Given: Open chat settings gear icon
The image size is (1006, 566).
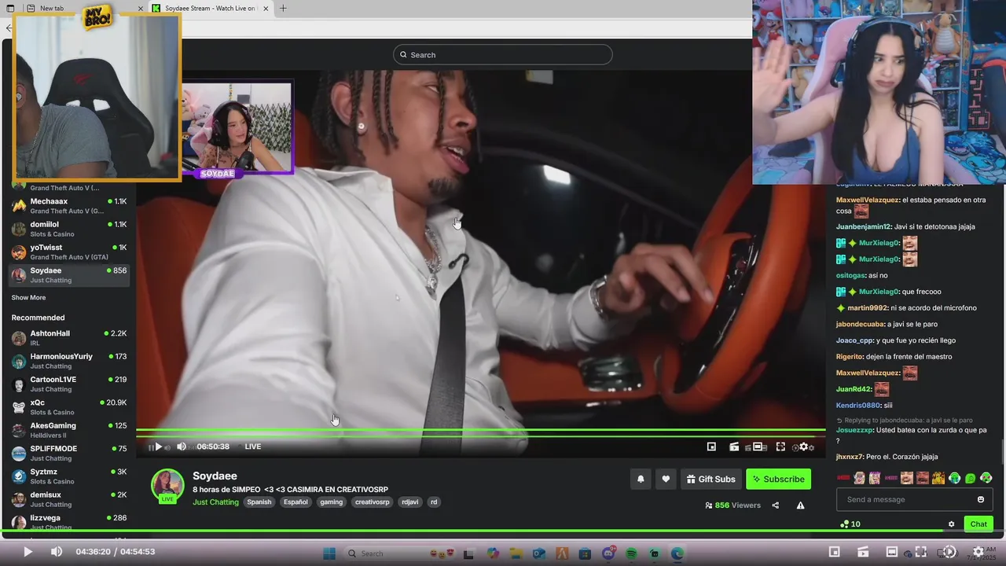Looking at the screenshot, I should (951, 524).
